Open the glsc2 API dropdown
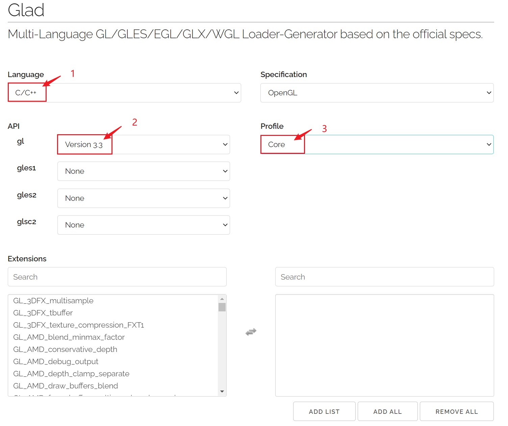This screenshot has height=426, width=508. pyautogui.click(x=144, y=225)
